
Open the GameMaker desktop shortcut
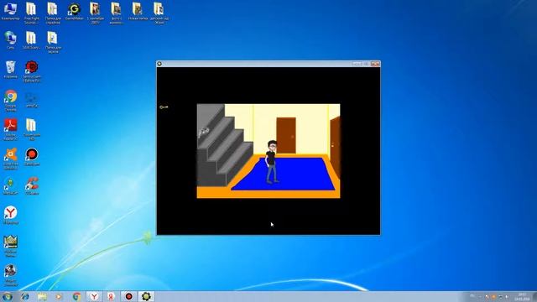click(74, 12)
